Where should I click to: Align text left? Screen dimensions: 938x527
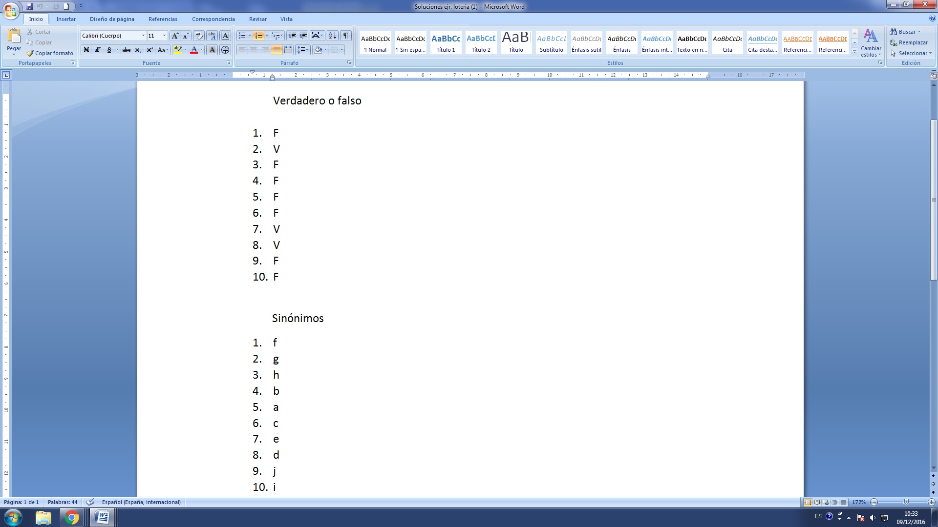(242, 50)
